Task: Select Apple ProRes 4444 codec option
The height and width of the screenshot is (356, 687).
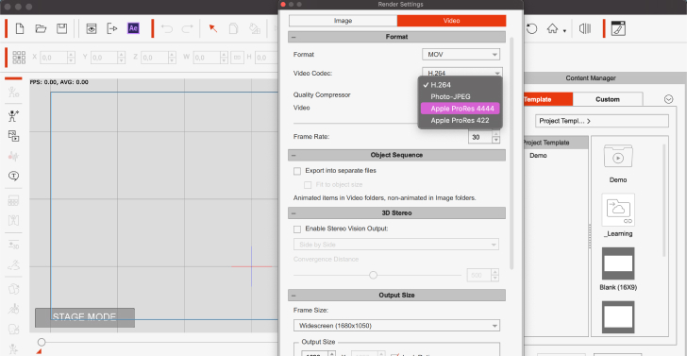Action: (x=461, y=109)
